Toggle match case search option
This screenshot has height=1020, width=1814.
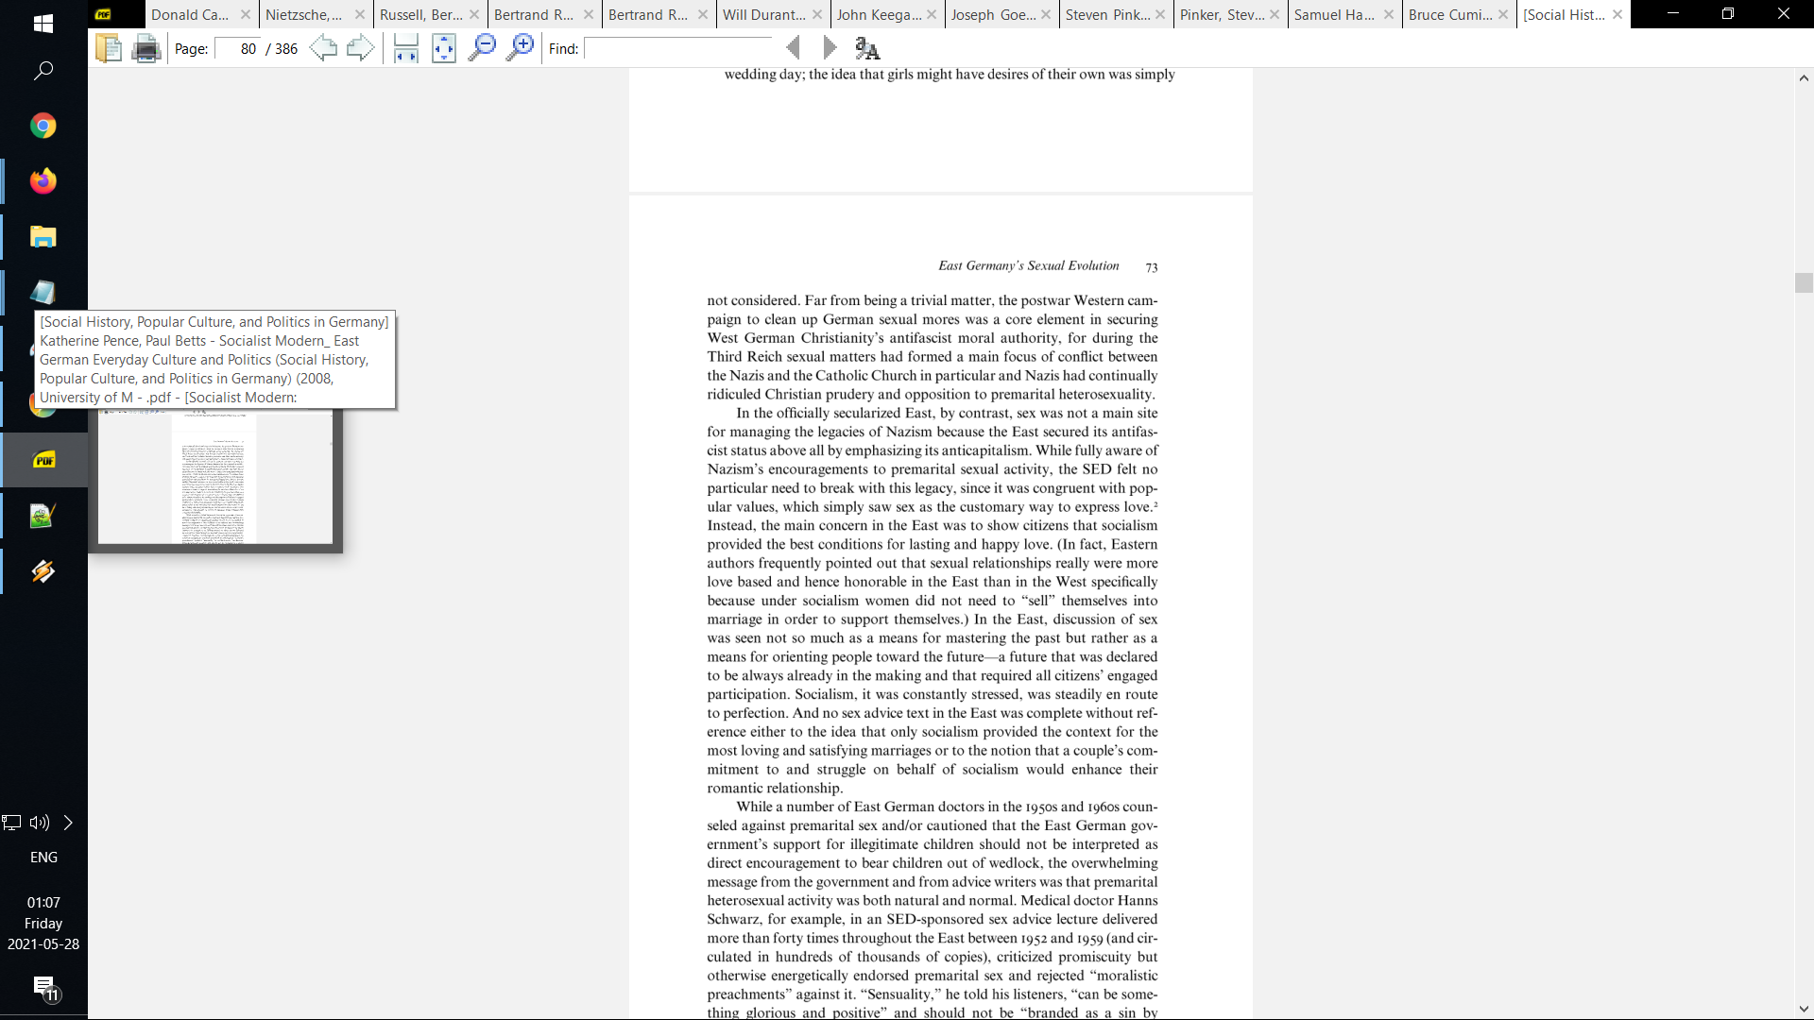[866, 48]
